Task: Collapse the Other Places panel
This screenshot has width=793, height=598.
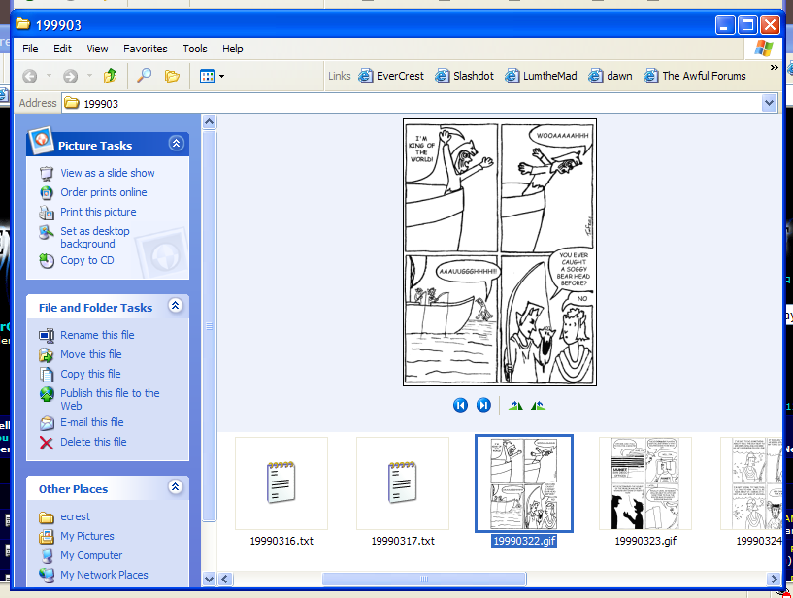Action: coord(176,487)
